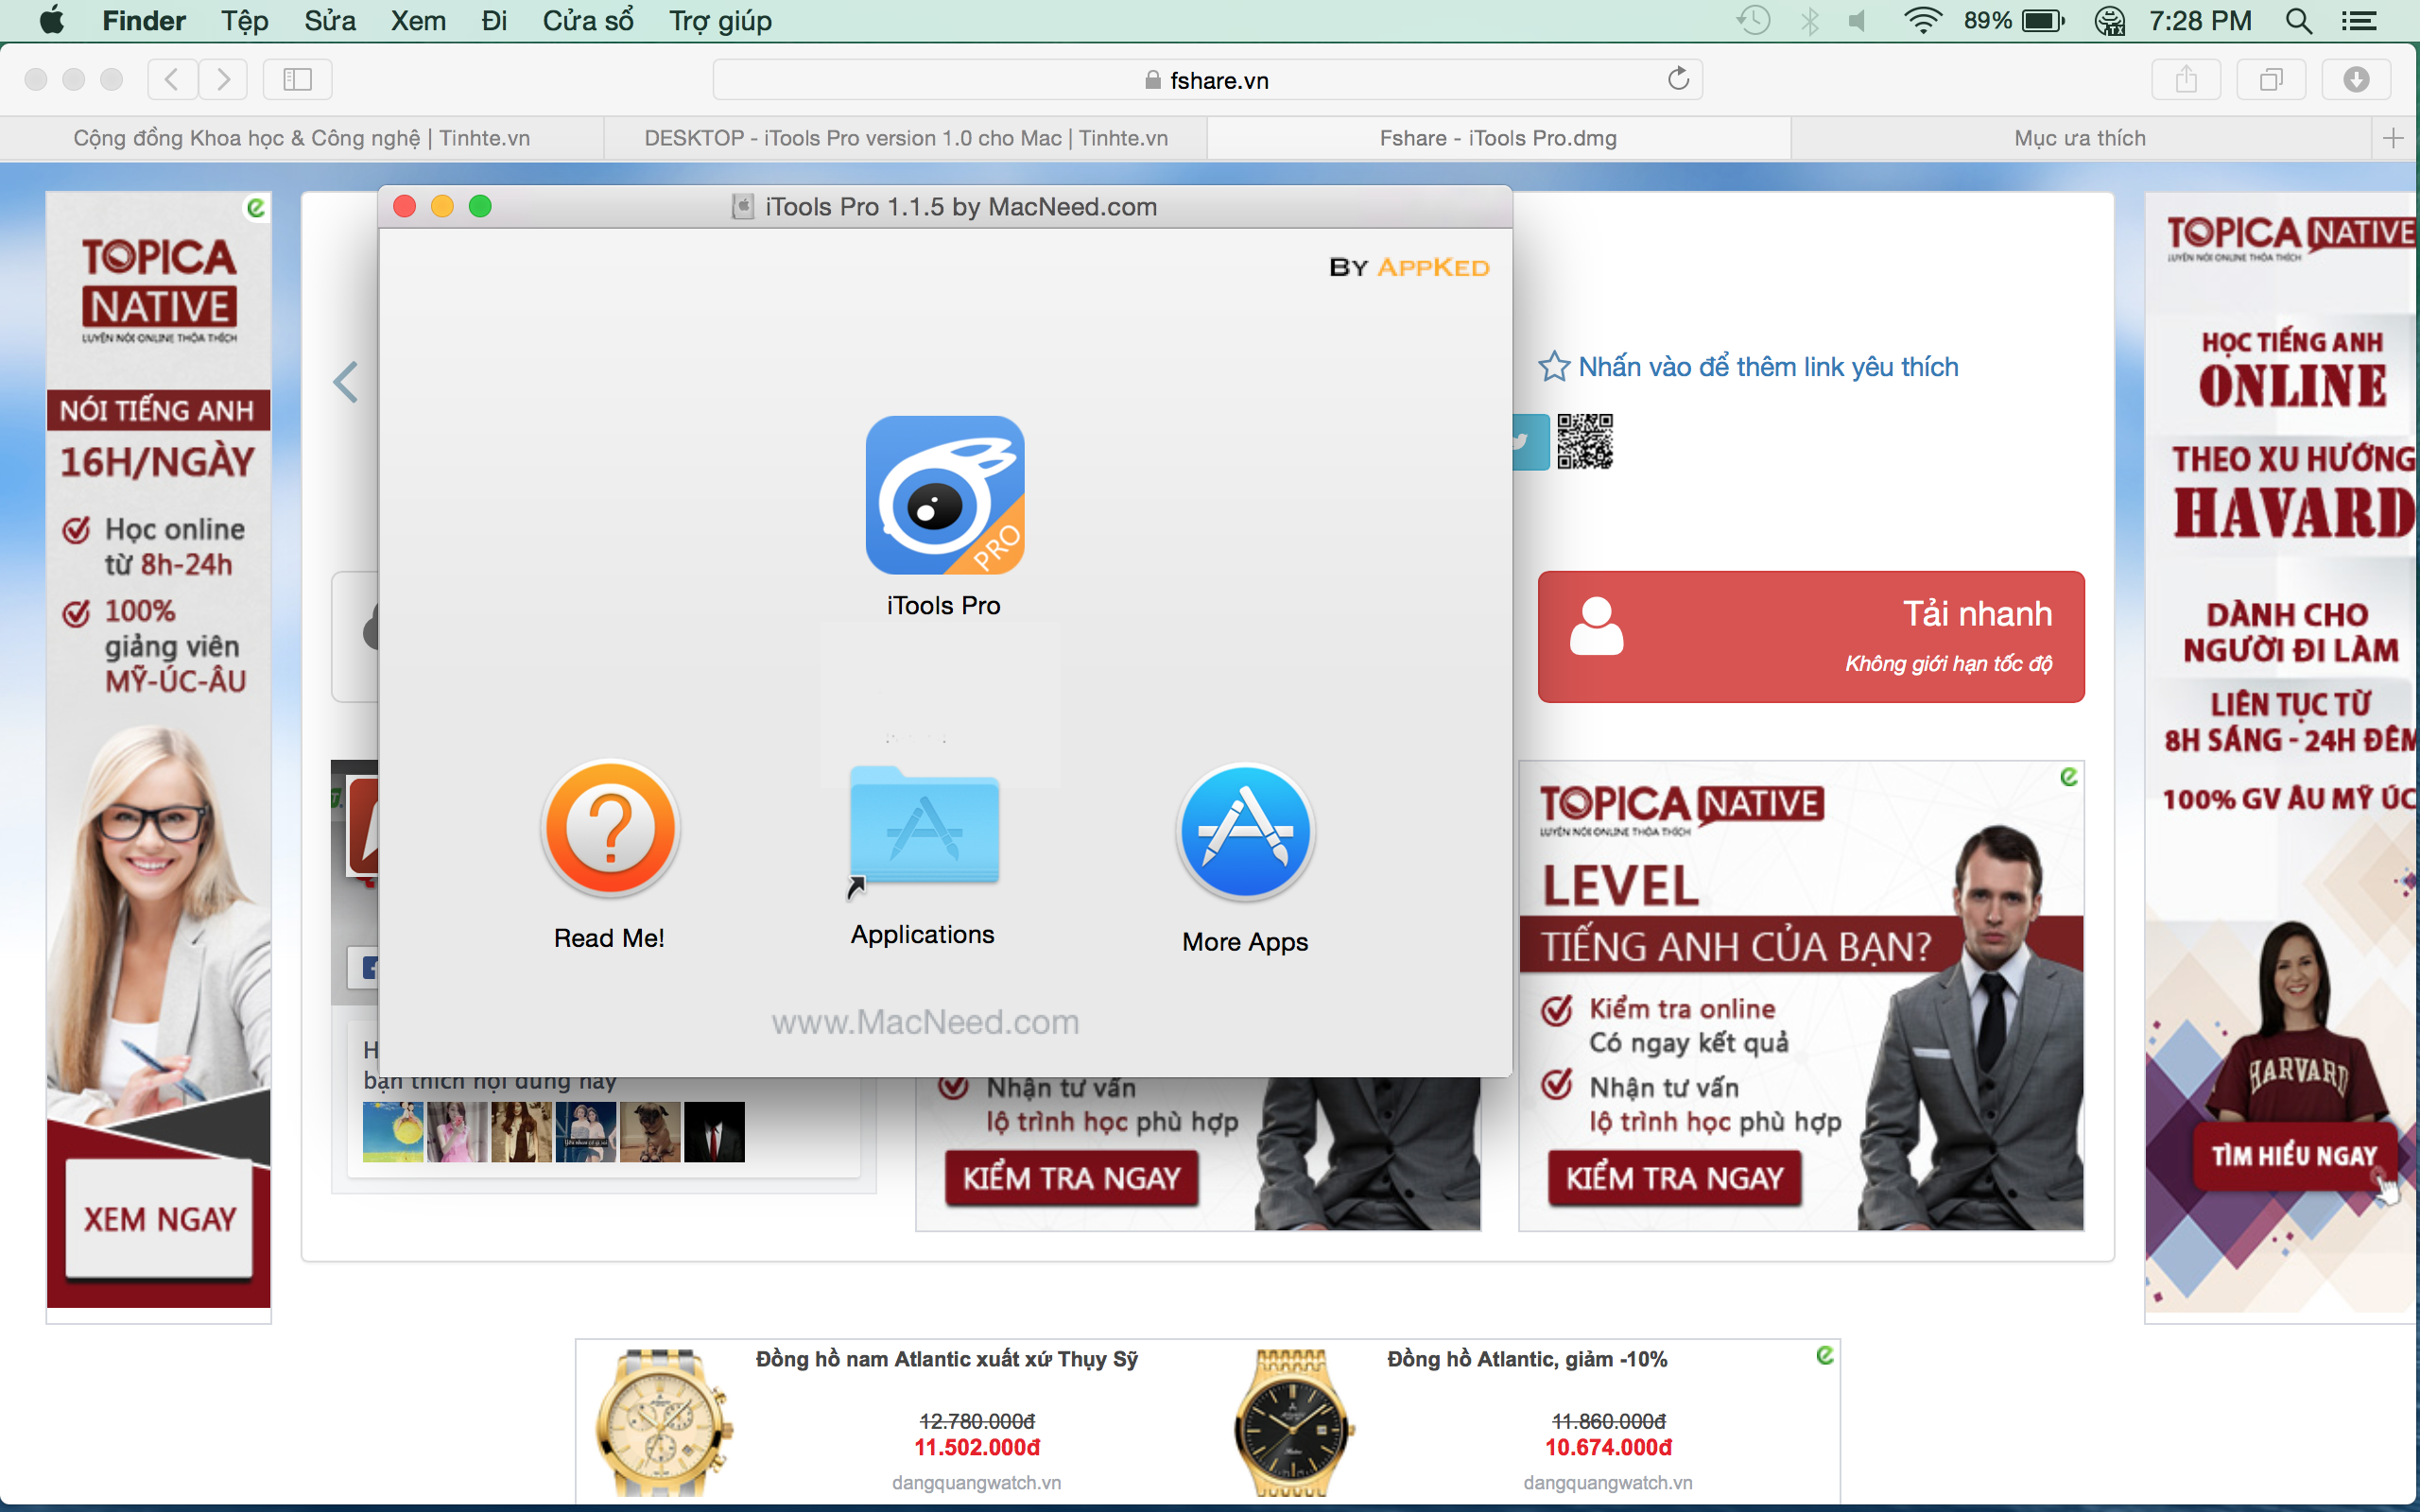This screenshot has height=1512, width=2420.
Task: Open the Read Me! help icon
Action: pos(610,828)
